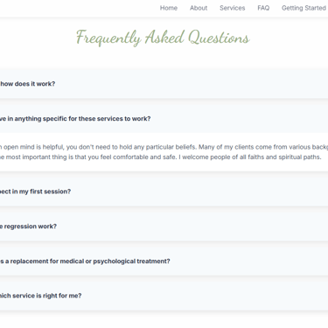This screenshot has width=328, height=328.
Task: Click the word 'Frequently' in the heading
Action: (x=108, y=38)
